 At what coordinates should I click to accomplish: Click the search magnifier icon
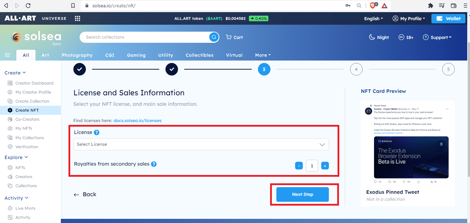pos(214,37)
